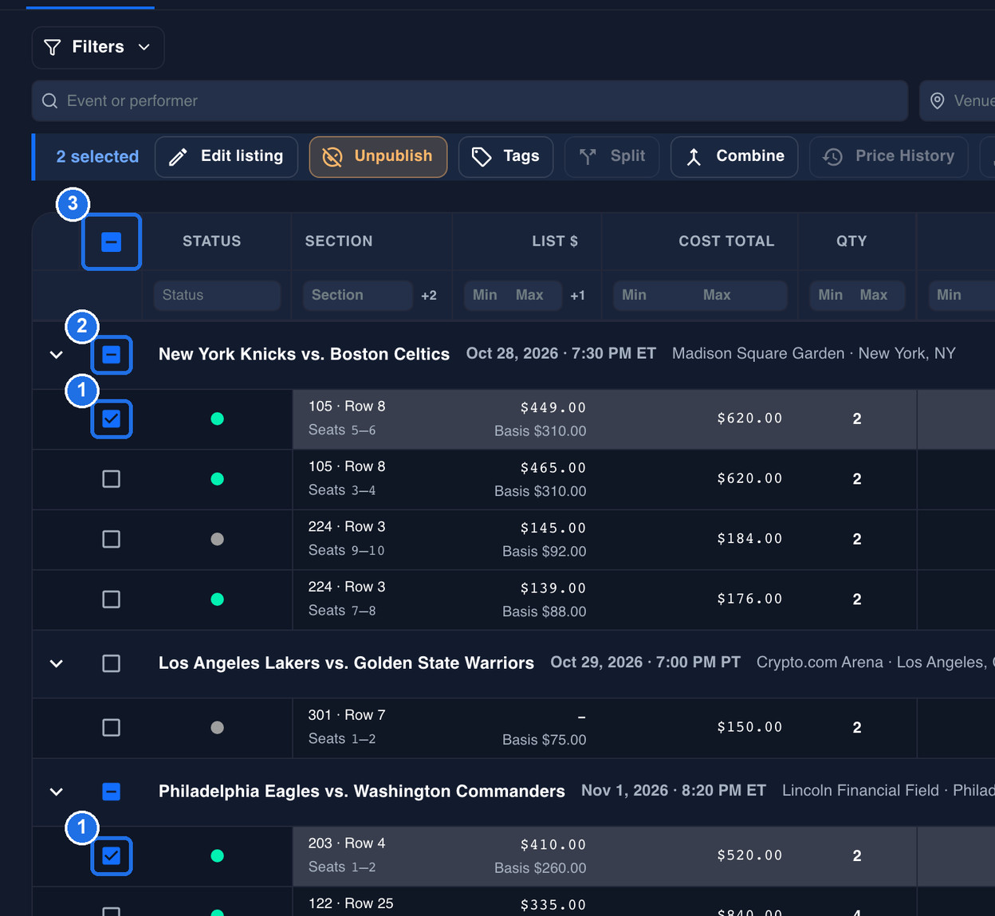This screenshot has width=995, height=916.
Task: Click the QTY column header
Action: pyautogui.click(x=851, y=242)
